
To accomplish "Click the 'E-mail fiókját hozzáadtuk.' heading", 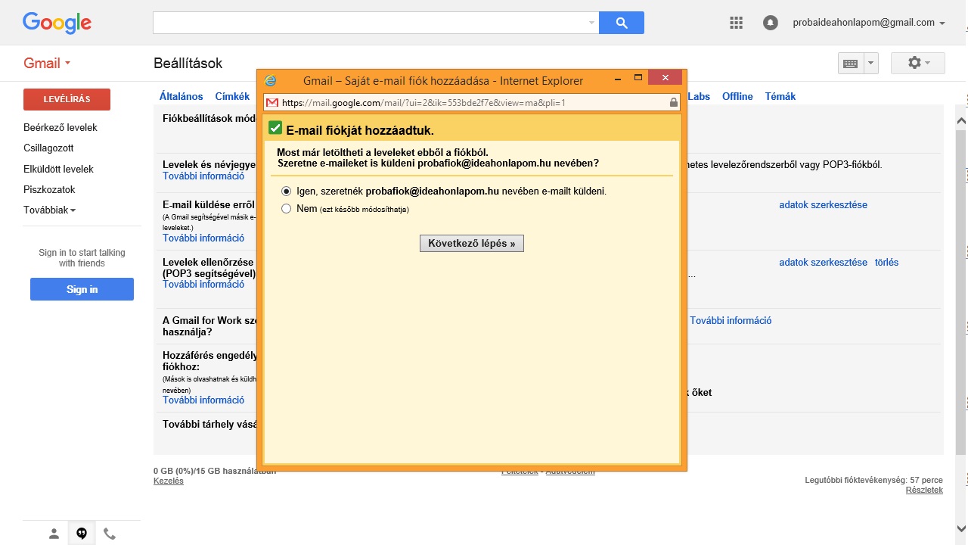I will point(360,130).
